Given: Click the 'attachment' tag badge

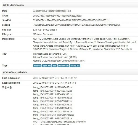Looking at the screenshot, I should point(63,66).
